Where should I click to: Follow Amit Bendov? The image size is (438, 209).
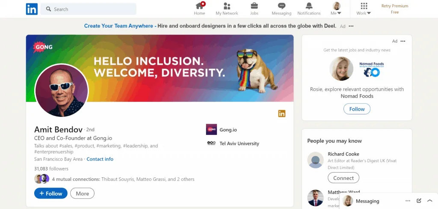51,194
